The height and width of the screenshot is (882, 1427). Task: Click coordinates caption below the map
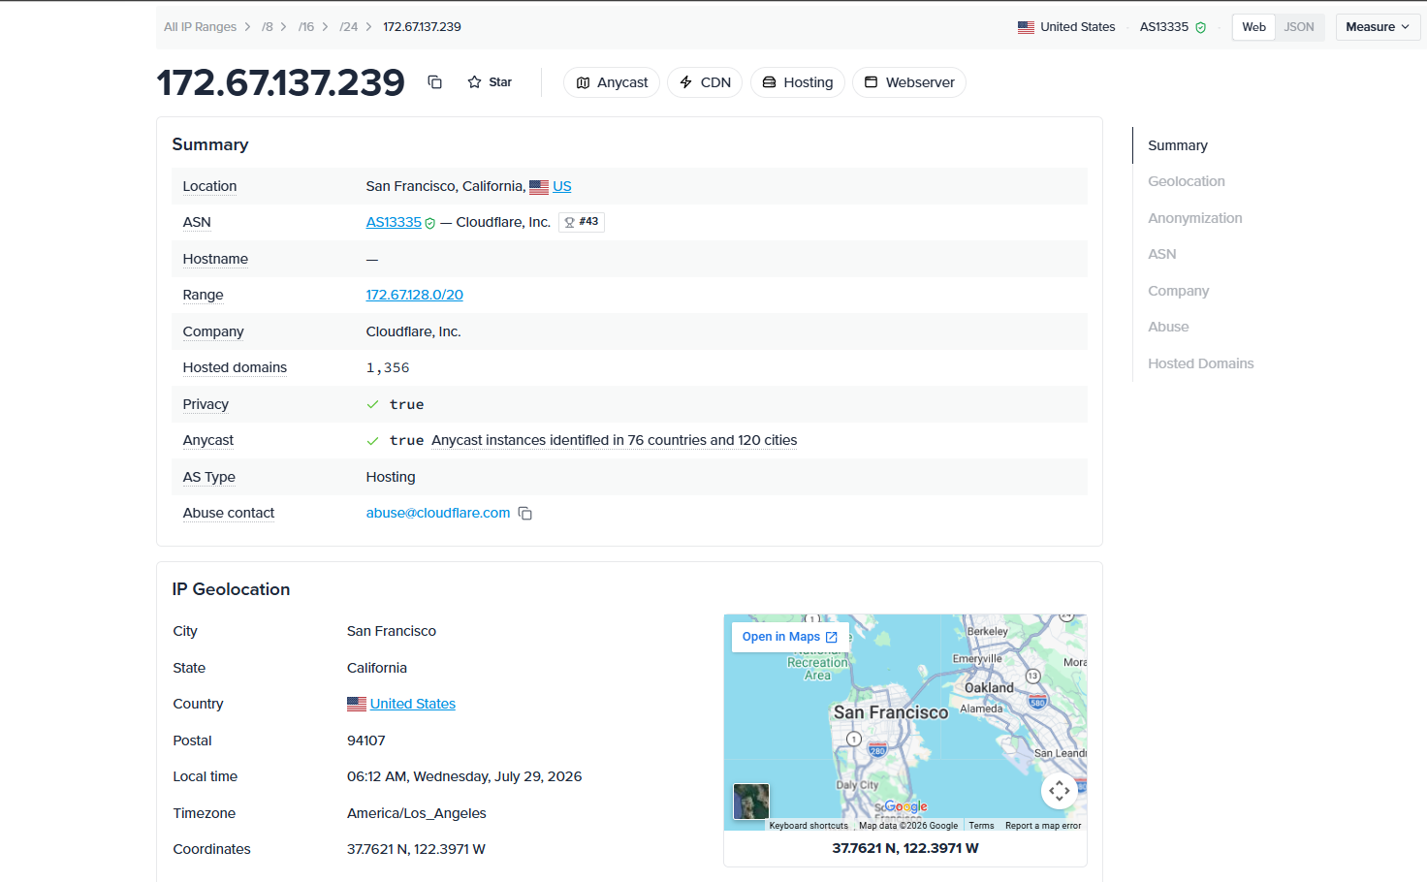[x=905, y=848]
